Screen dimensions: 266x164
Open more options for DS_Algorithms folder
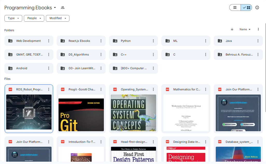[x=101, y=54]
